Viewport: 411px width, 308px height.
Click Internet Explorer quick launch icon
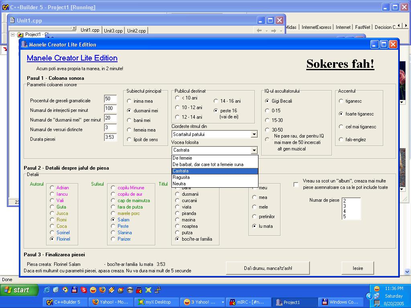47,290
